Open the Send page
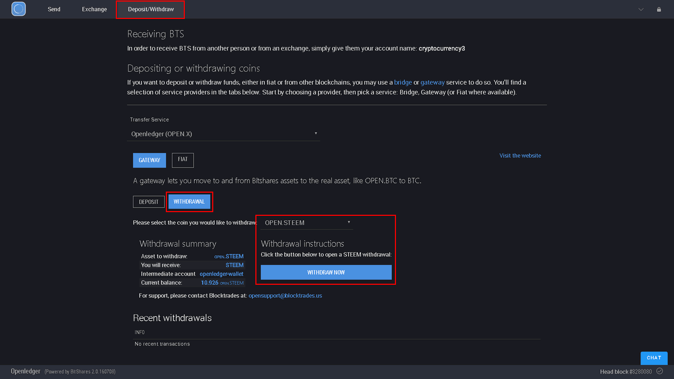Image resolution: width=674 pixels, height=379 pixels. coord(54,9)
